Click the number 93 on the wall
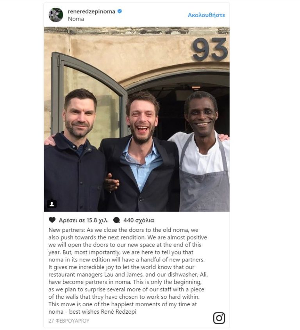 pos(210,49)
